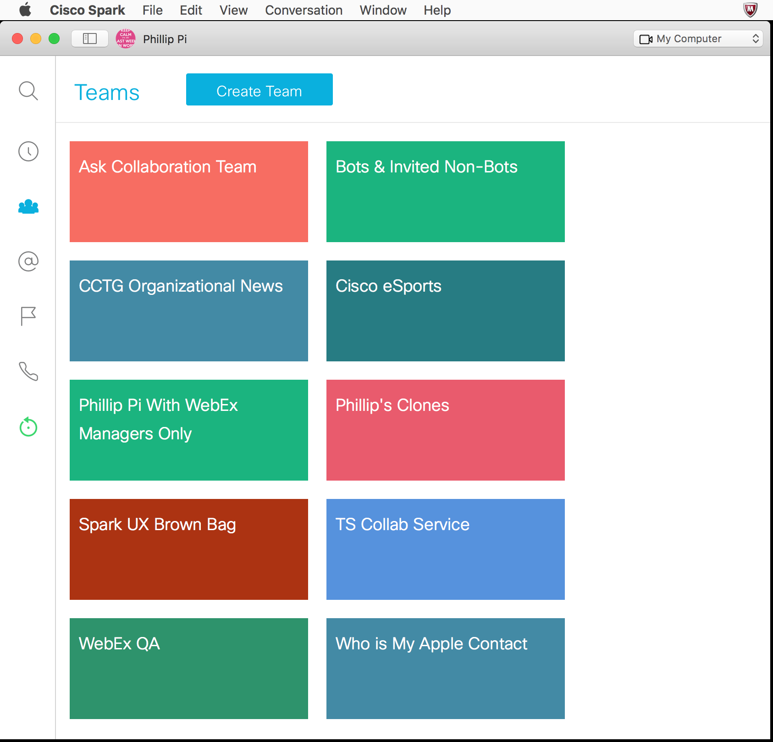The width and height of the screenshot is (773, 742).
Task: Click the Create Team button
Action: click(259, 90)
